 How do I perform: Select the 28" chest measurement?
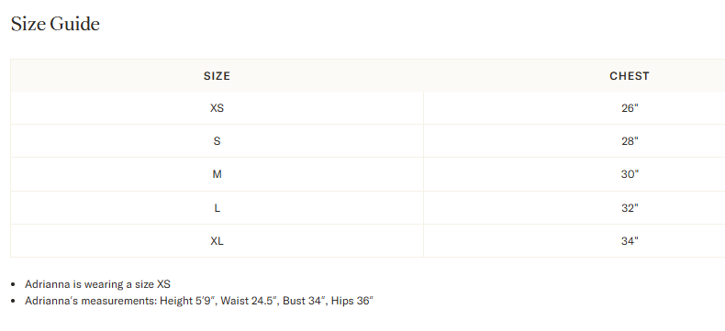pos(630,141)
